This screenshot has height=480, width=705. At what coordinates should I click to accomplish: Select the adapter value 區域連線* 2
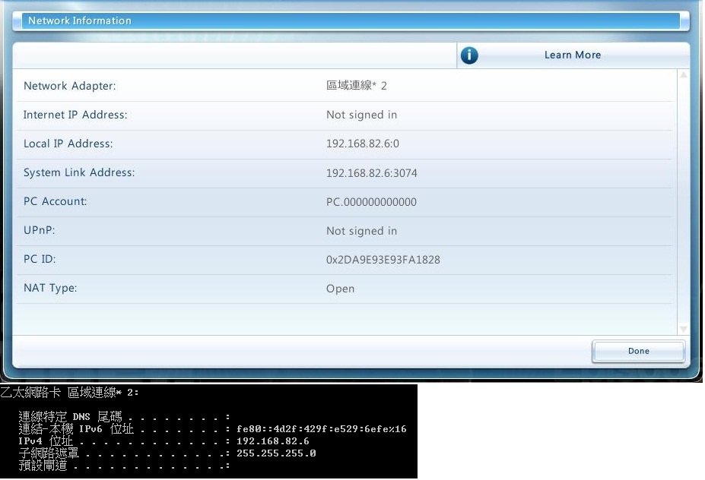[356, 85]
